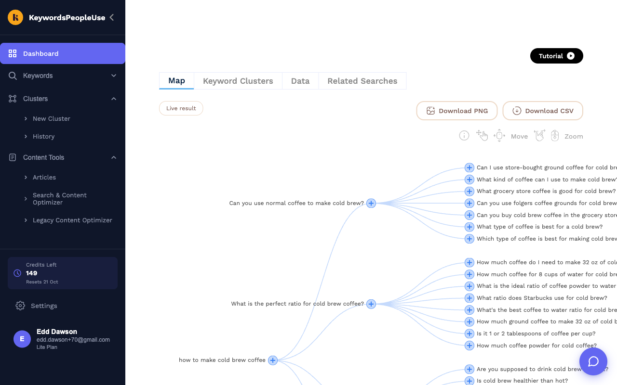Click the Download PNG button

point(457,111)
